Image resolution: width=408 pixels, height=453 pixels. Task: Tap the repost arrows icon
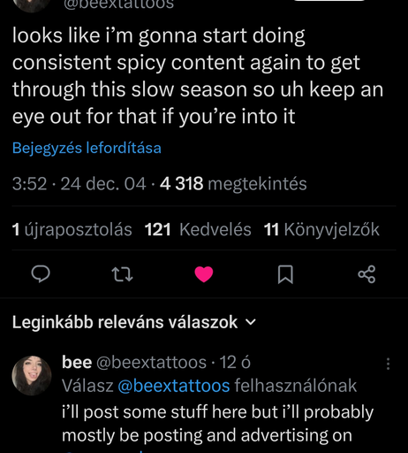click(x=123, y=274)
